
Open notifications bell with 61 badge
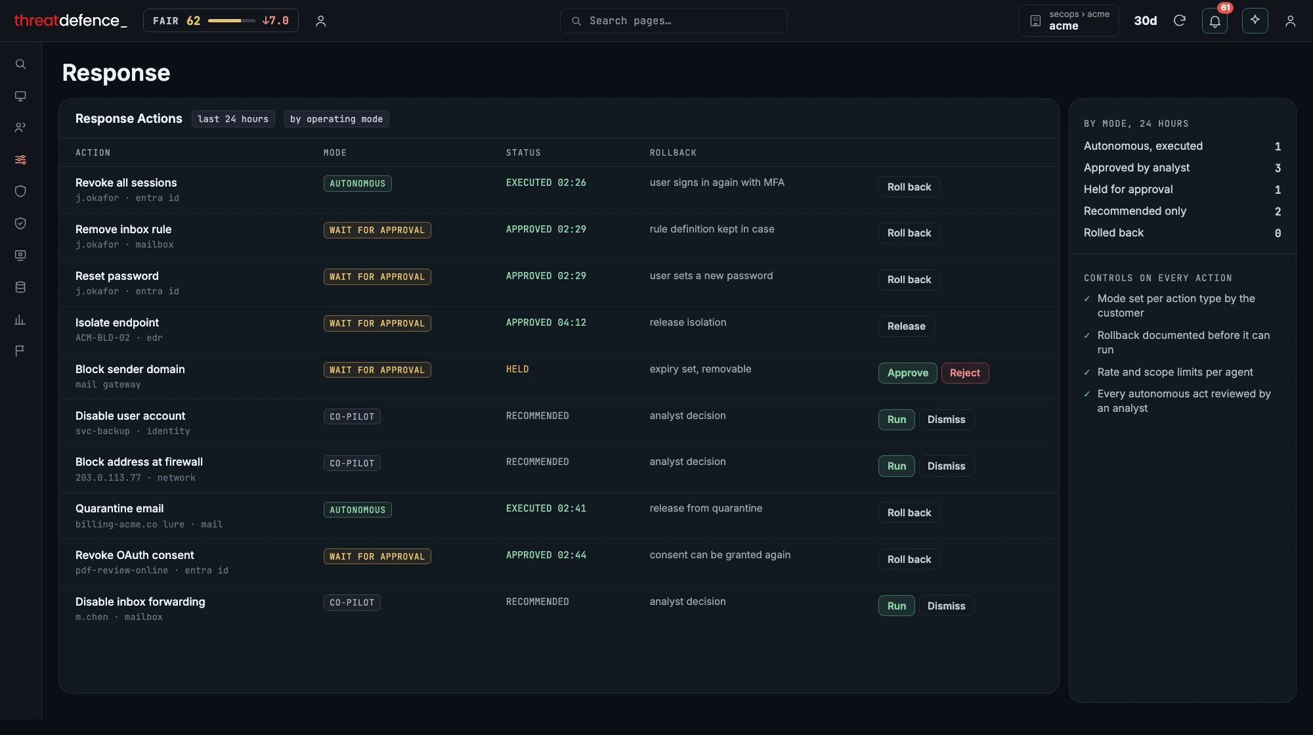(x=1215, y=21)
